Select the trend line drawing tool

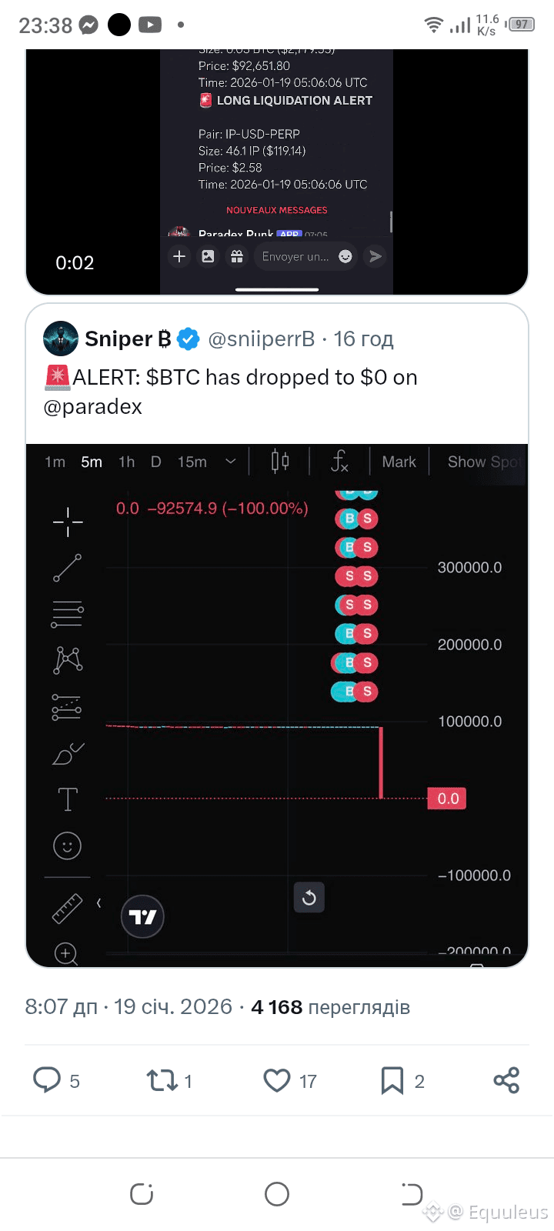[68, 568]
